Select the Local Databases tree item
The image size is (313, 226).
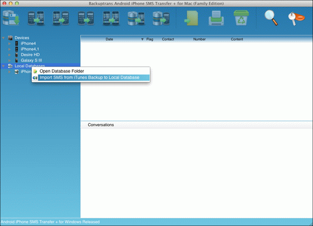coord(30,66)
